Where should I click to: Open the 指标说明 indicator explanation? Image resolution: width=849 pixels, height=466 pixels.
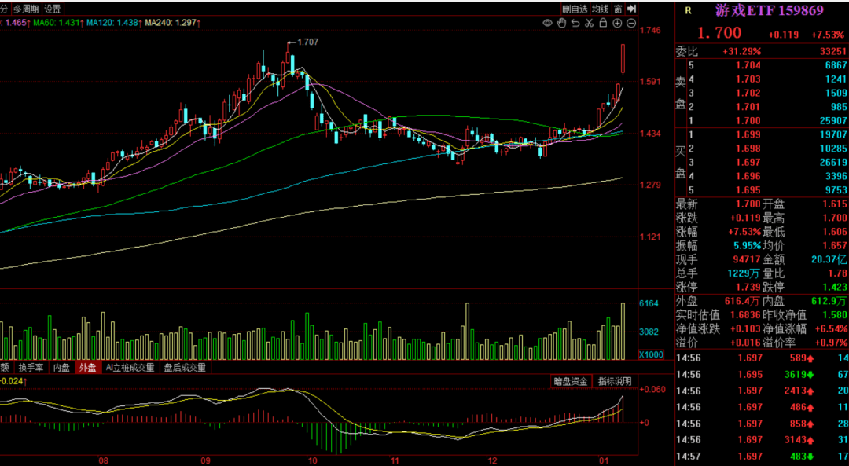pyautogui.click(x=615, y=381)
